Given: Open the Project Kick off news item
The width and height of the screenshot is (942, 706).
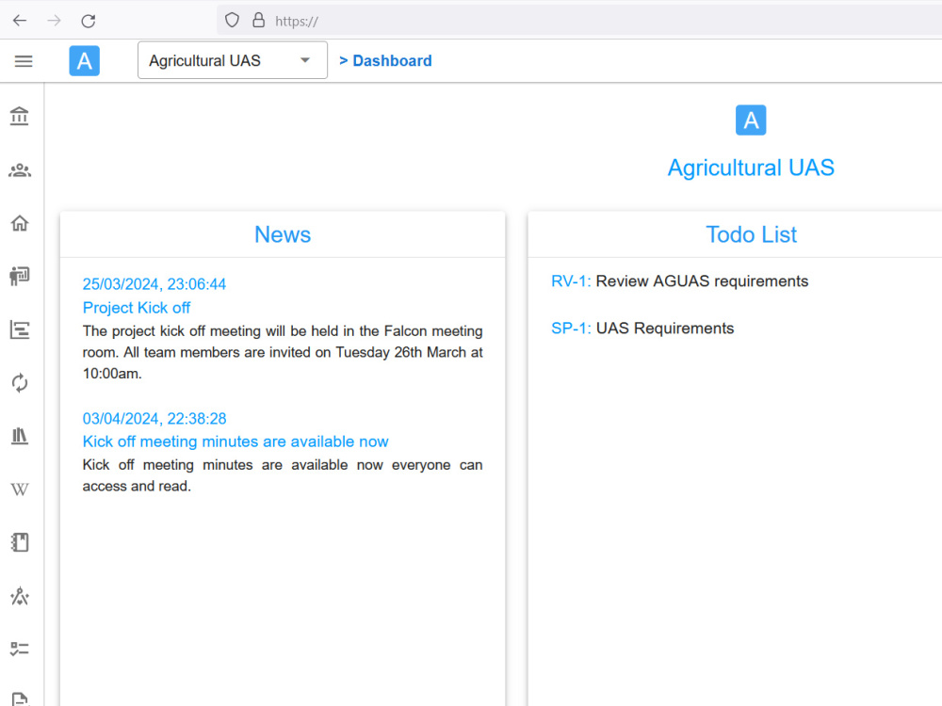Looking at the screenshot, I should (137, 308).
